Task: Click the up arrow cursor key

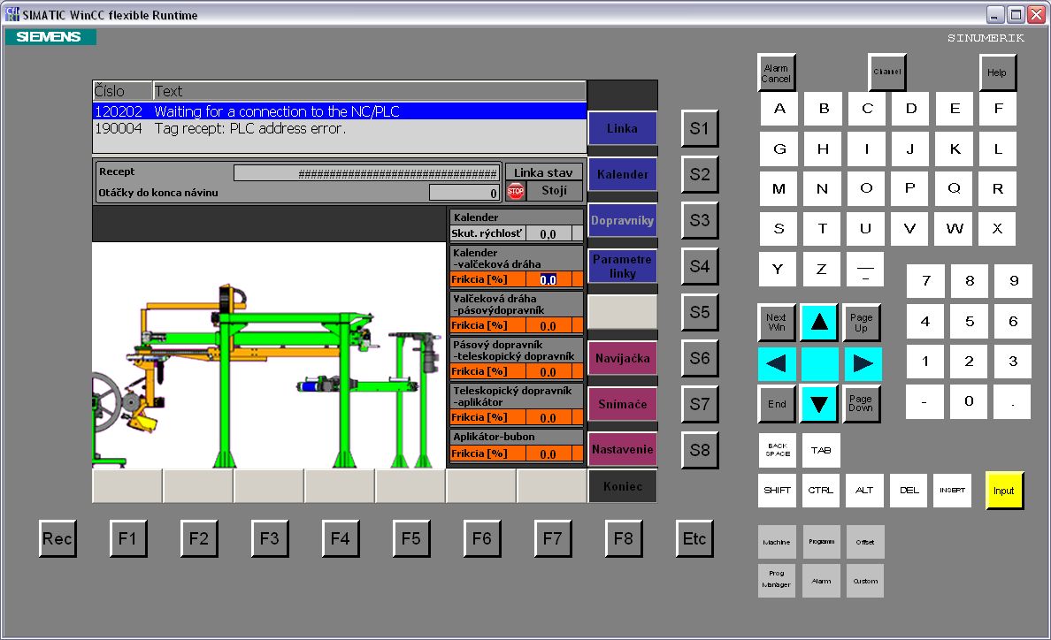Action: (819, 323)
